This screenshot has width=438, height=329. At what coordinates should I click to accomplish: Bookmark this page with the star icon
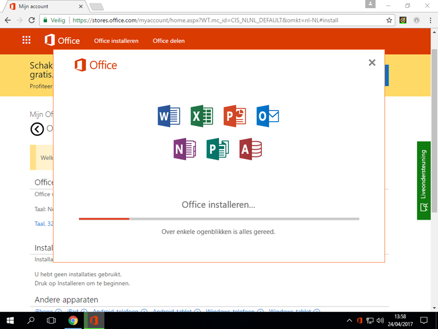pyautogui.click(x=389, y=20)
